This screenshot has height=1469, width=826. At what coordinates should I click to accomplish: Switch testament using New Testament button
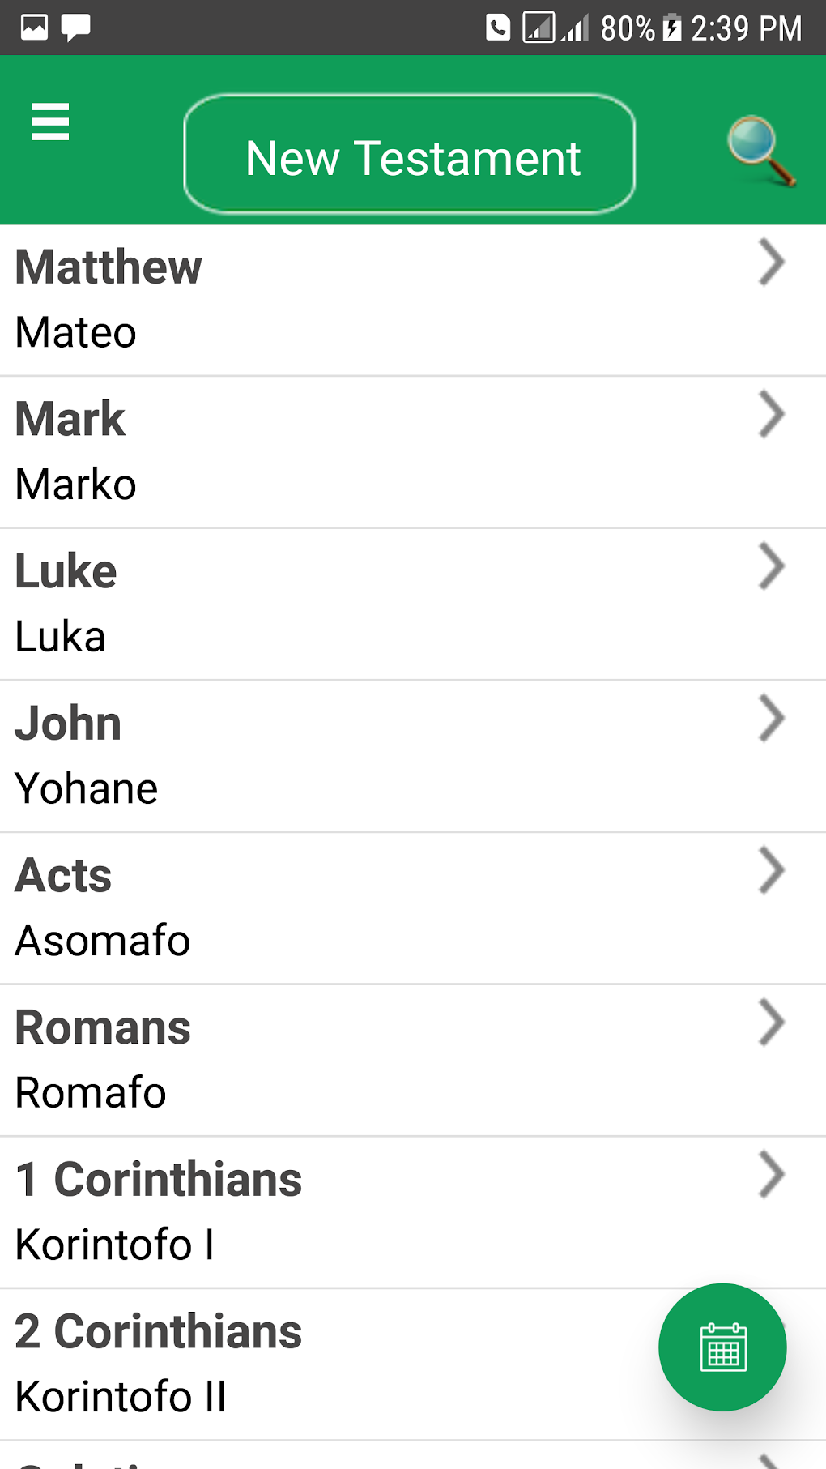410,155
